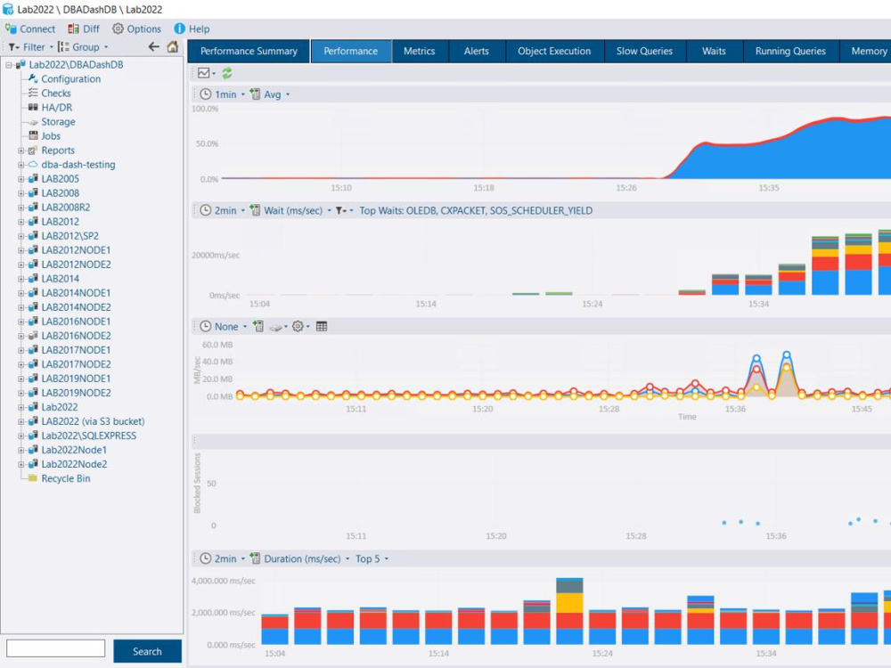
Task: Click the LAB2012 server icon
Action: pyautogui.click(x=33, y=222)
